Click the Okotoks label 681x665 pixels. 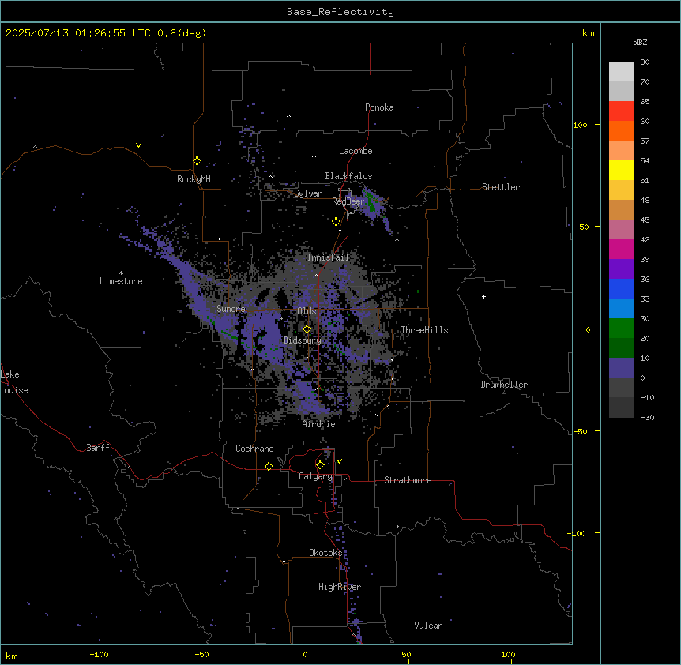pyautogui.click(x=325, y=553)
